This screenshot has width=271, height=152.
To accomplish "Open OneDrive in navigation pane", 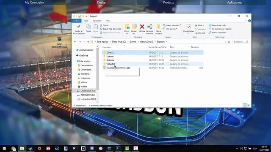I will [x=82, y=55].
